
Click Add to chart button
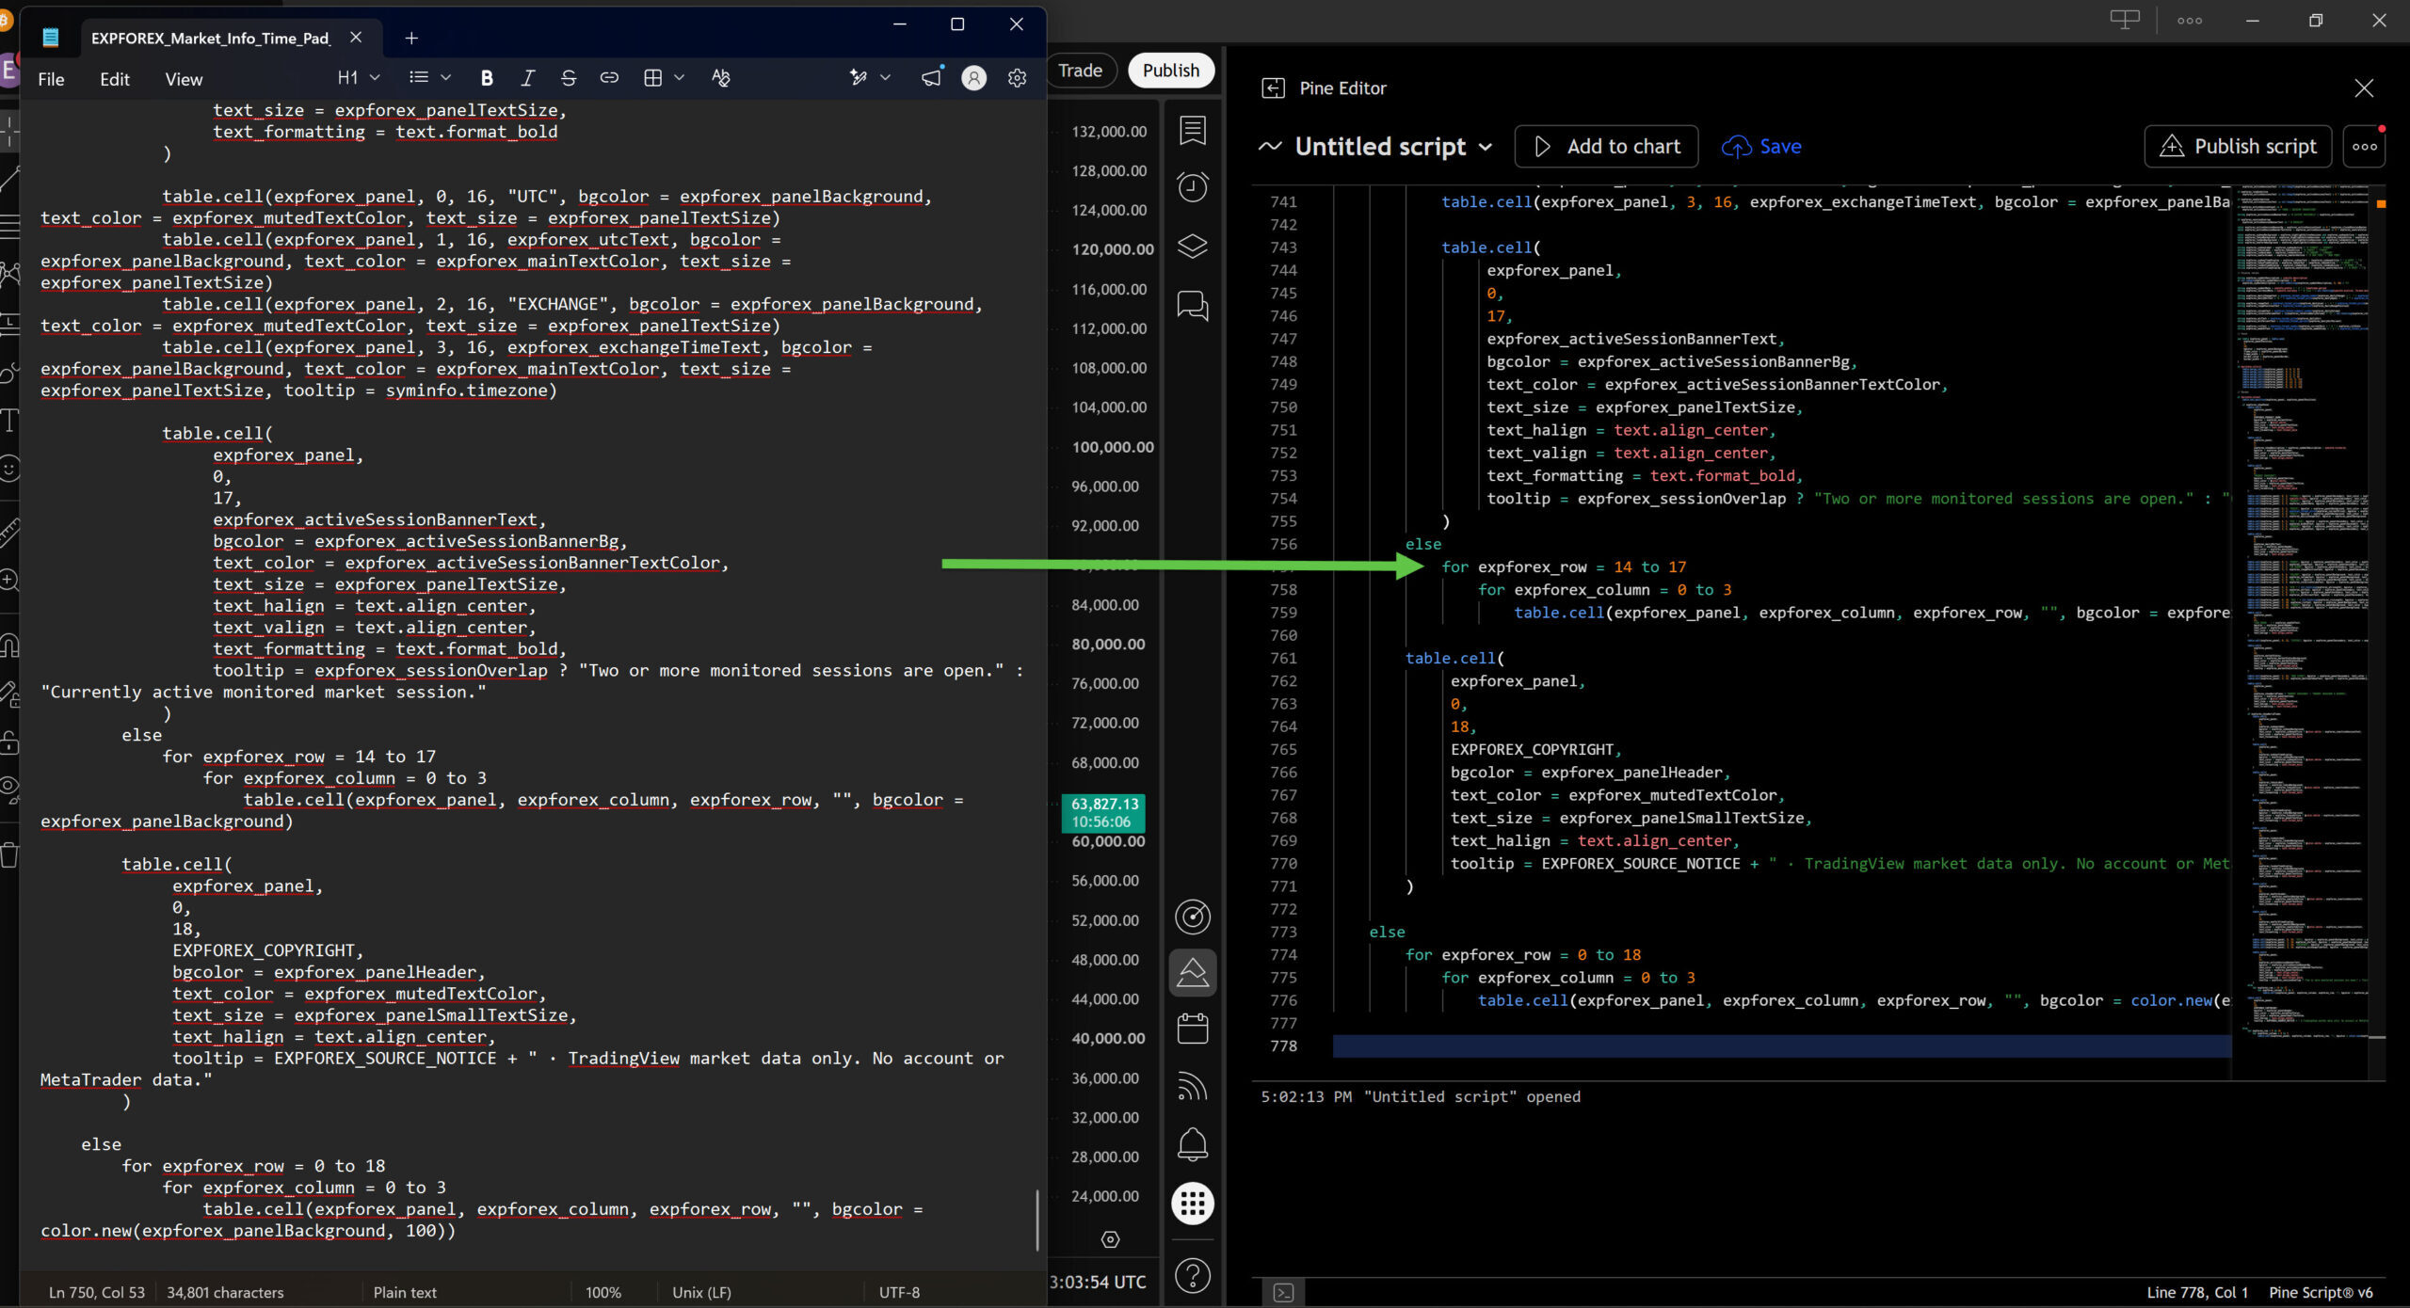coord(1607,147)
